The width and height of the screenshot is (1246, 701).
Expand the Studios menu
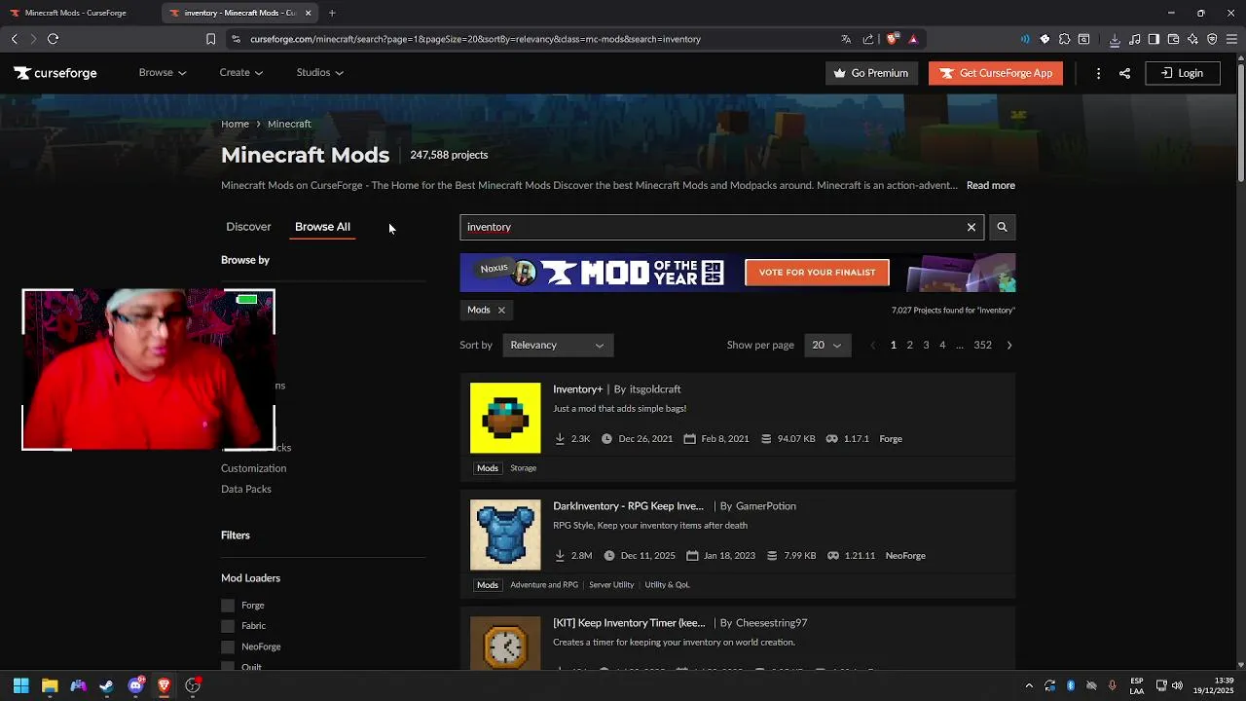pyautogui.click(x=319, y=72)
